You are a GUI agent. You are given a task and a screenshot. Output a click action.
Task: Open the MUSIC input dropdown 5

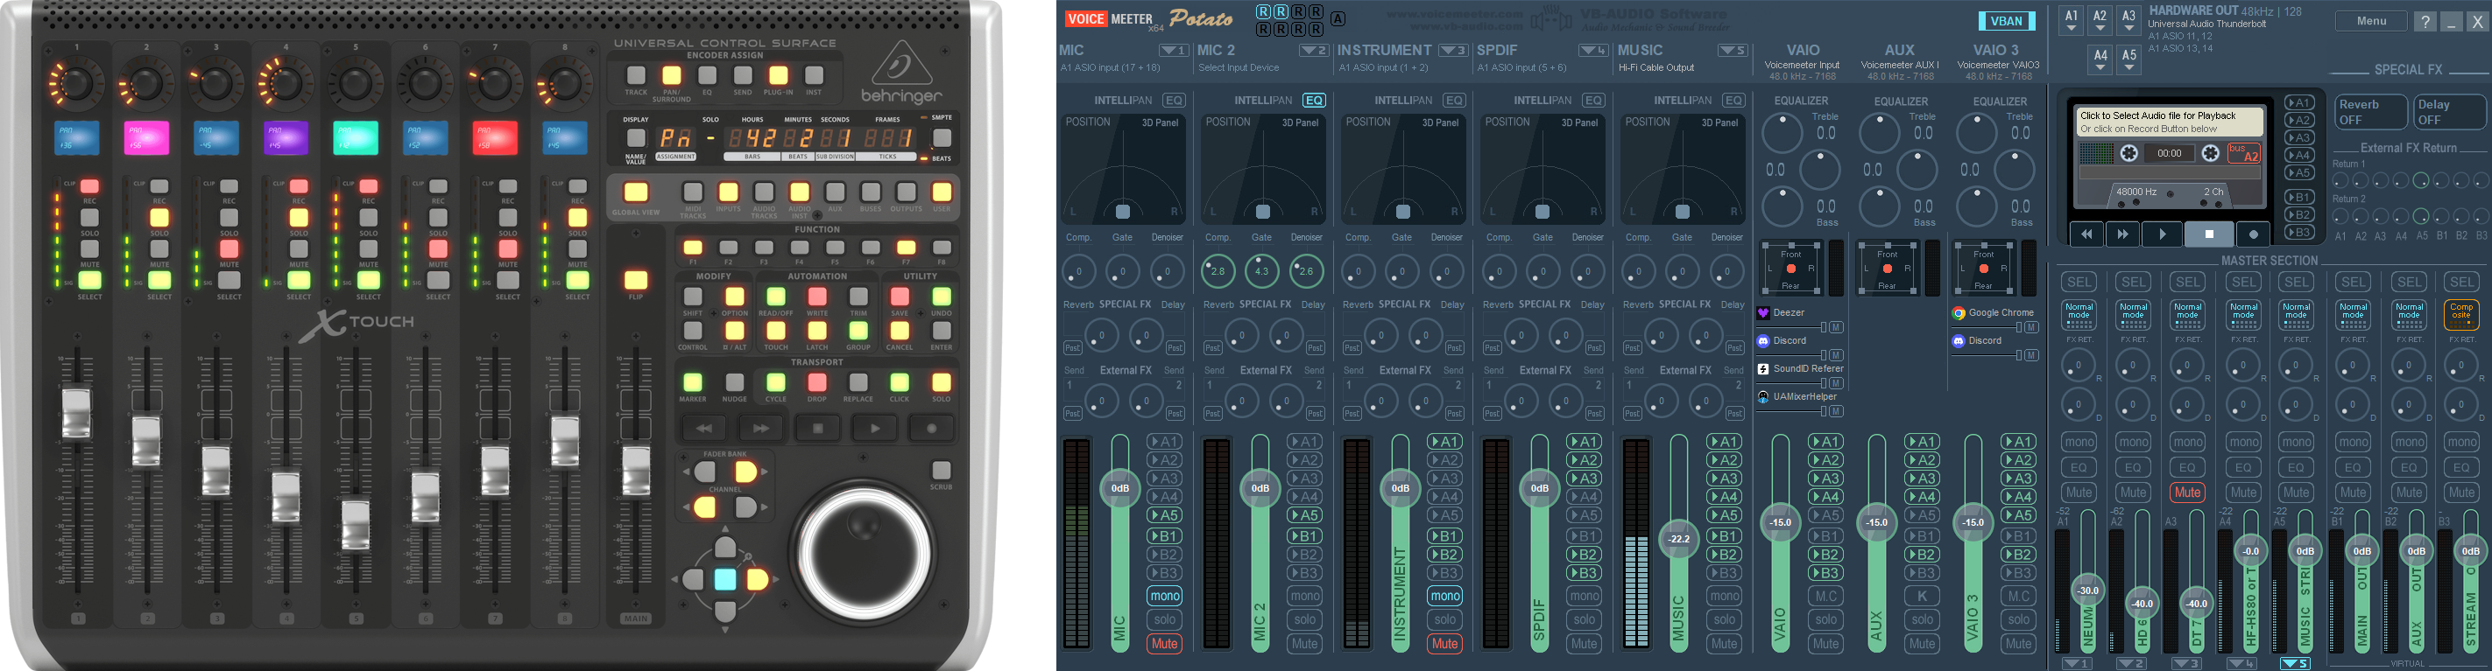click(x=1733, y=50)
